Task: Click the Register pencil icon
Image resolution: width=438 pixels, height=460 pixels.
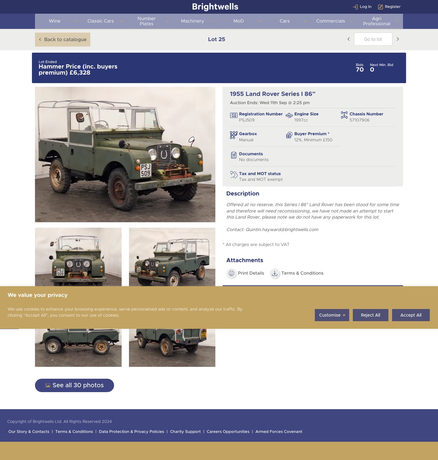Action: coord(380,7)
